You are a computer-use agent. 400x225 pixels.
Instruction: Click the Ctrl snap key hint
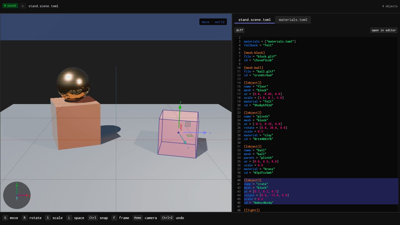[98, 218]
